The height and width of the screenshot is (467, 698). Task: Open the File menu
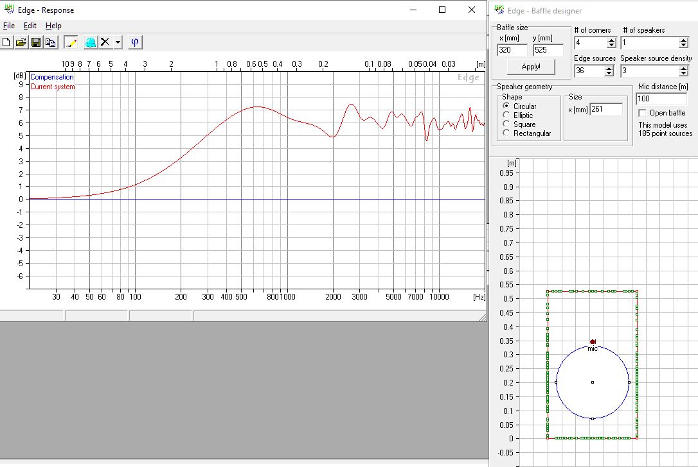9,26
